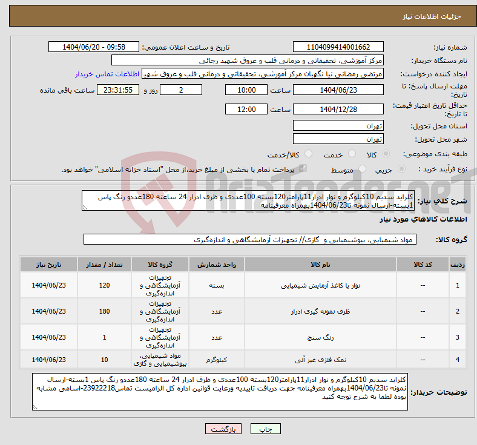Select row item نمک فلزی غیر آلی

[320, 360]
